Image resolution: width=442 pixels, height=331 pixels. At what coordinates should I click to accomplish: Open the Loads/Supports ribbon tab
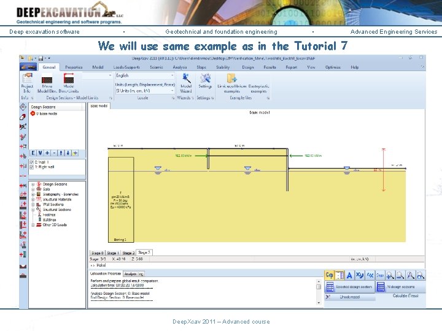pos(126,67)
